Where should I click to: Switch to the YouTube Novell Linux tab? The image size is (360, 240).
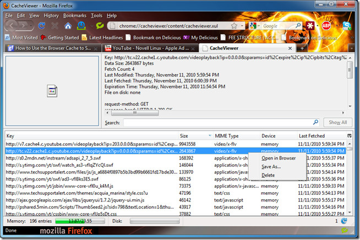pos(150,48)
